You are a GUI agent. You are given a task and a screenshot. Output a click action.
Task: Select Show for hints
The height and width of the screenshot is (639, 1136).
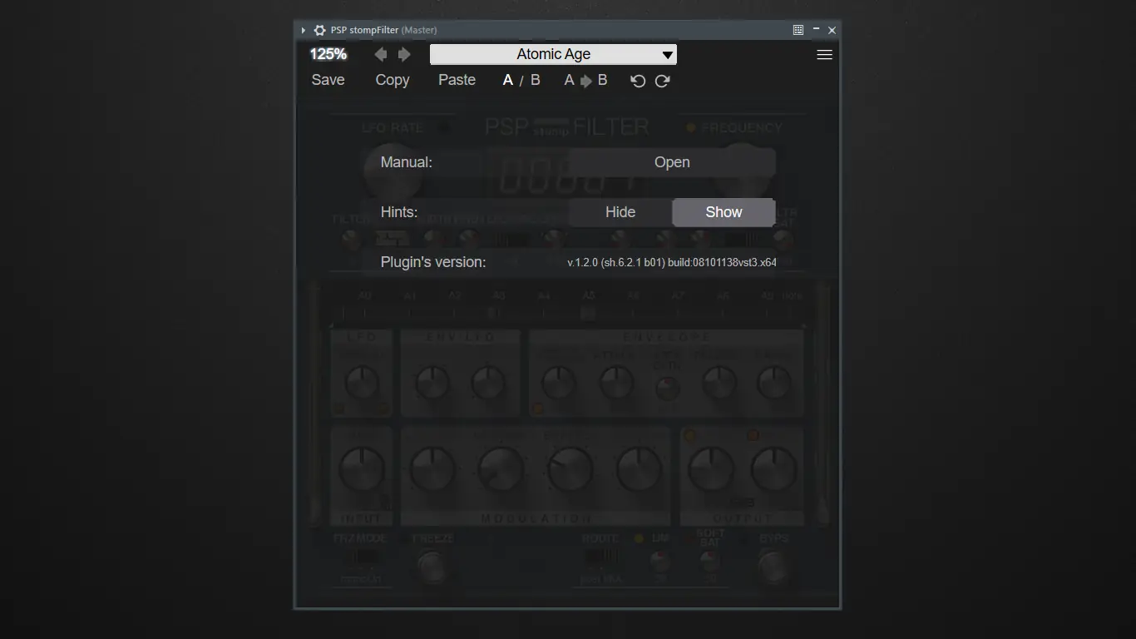[724, 212]
